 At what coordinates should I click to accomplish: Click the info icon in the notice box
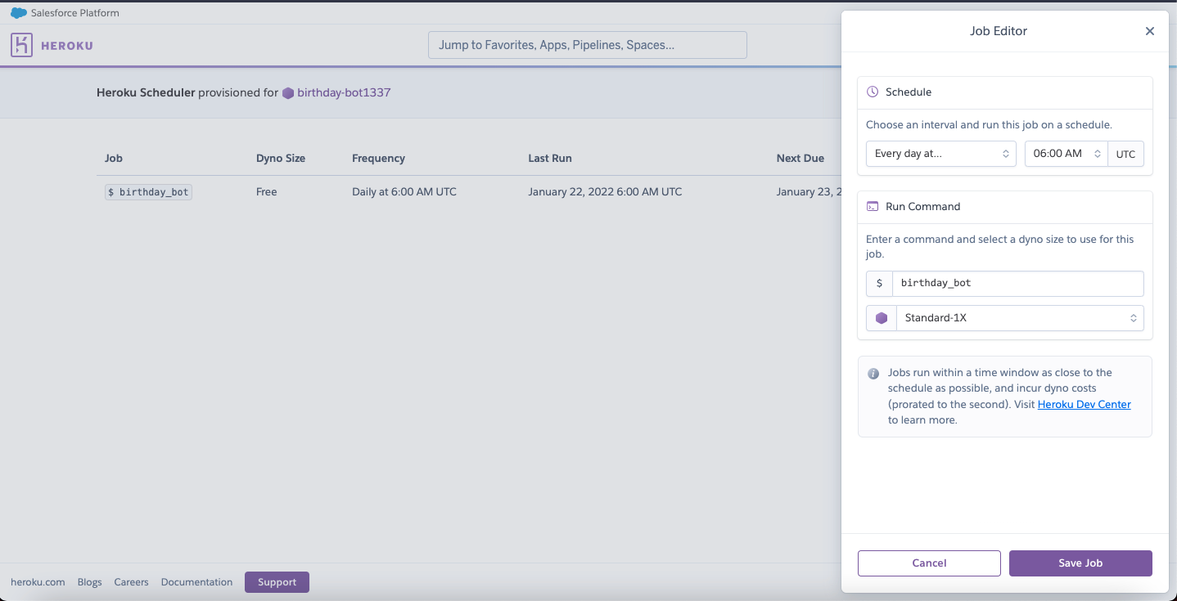coord(873,374)
